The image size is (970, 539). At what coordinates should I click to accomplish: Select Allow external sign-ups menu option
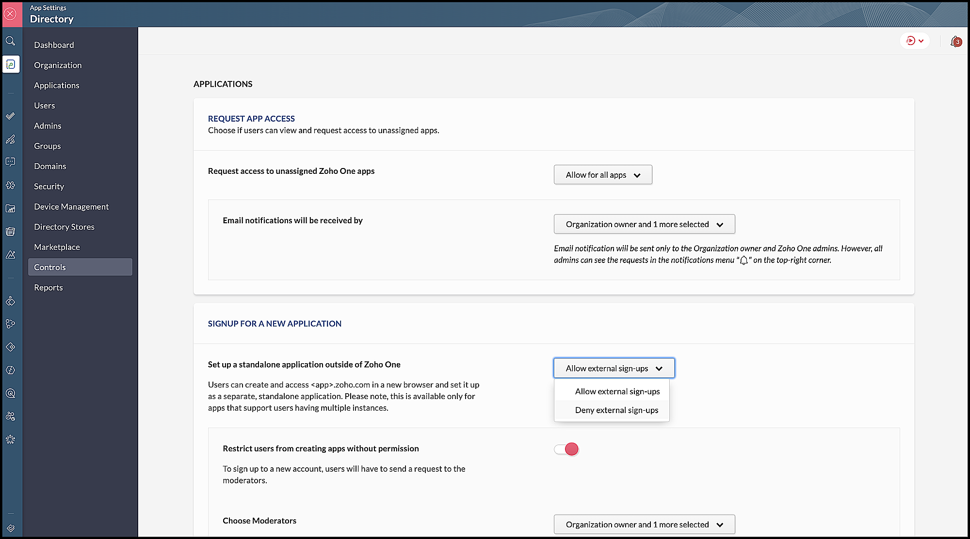(617, 391)
